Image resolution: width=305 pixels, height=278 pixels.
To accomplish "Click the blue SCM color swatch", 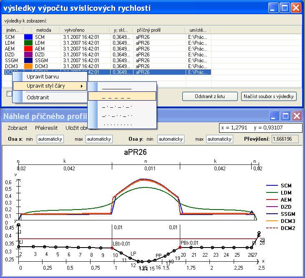I will click(28, 37).
